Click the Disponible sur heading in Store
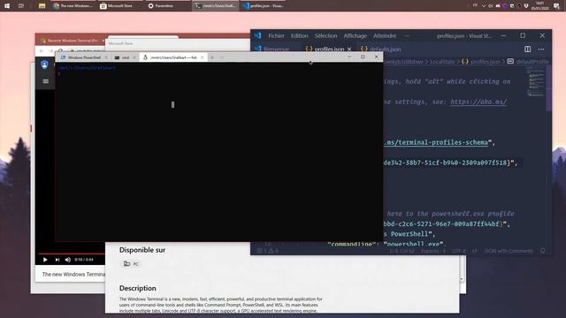Viewport: 566px width, 318px height. pos(142,250)
